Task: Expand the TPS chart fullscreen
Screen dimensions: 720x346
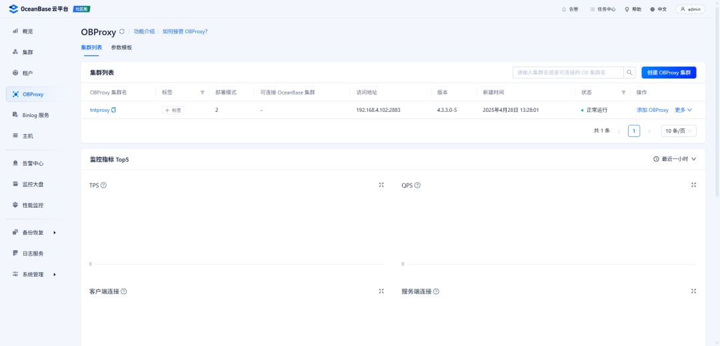Action: (381, 185)
